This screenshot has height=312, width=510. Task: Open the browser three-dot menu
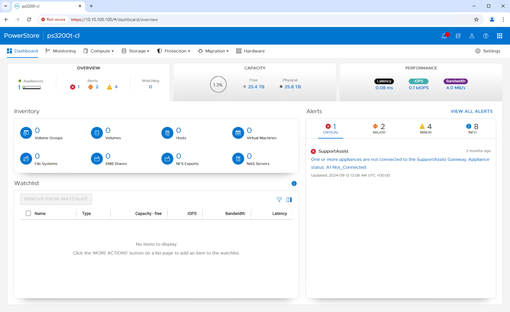[503, 19]
